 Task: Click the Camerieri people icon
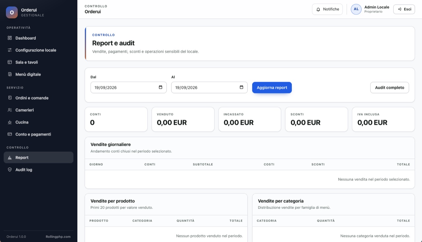(x=10, y=110)
